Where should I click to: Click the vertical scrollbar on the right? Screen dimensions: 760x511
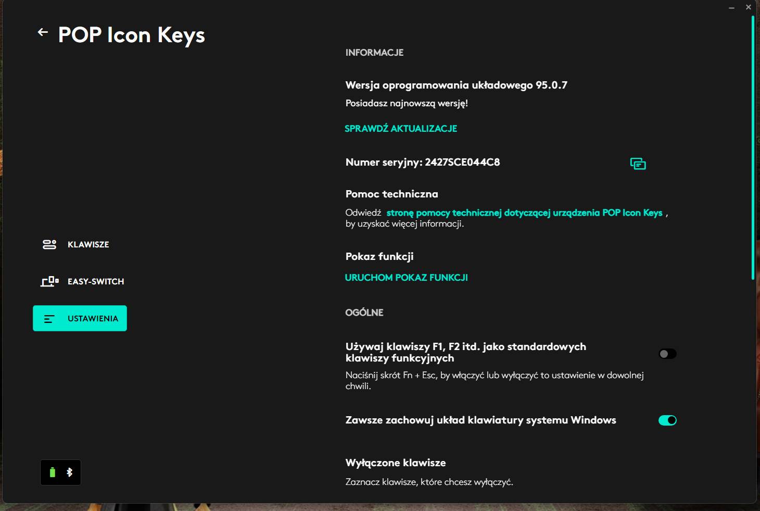pos(753,147)
